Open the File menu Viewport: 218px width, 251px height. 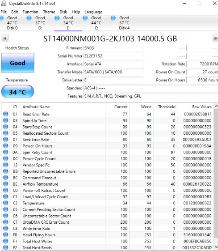coord(4,12)
